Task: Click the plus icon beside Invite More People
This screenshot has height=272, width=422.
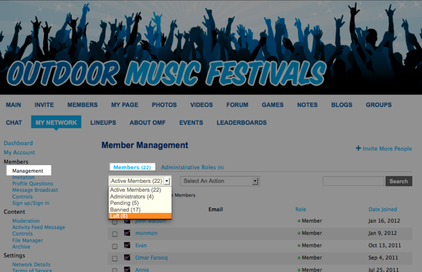Action: coord(358,148)
